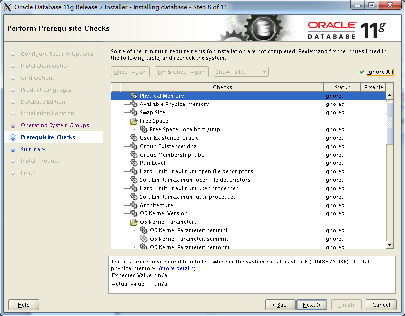Click gear icon for kernel parameter semmsl
The height and width of the screenshot is (316, 405).
point(143,230)
